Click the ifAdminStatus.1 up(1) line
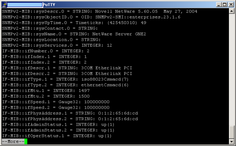This screenshot has width=236, height=146. pos(58,124)
